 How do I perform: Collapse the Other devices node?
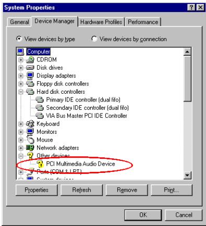click(x=21, y=156)
